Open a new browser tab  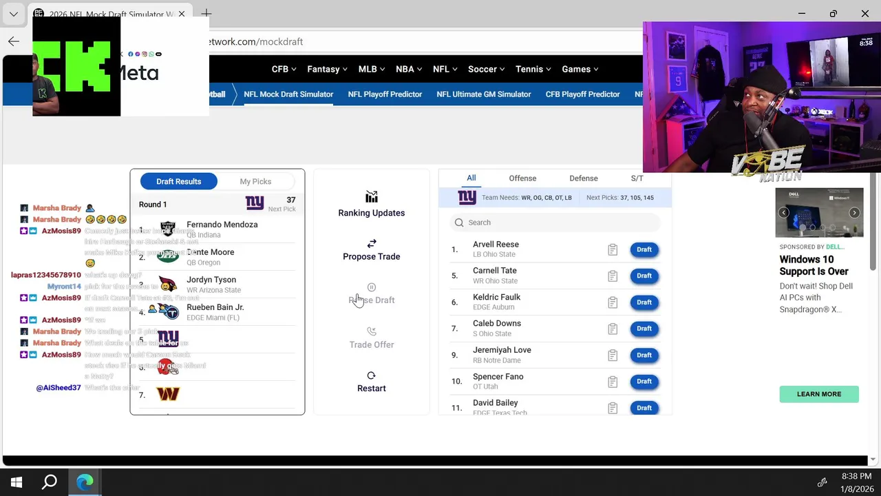(x=206, y=14)
